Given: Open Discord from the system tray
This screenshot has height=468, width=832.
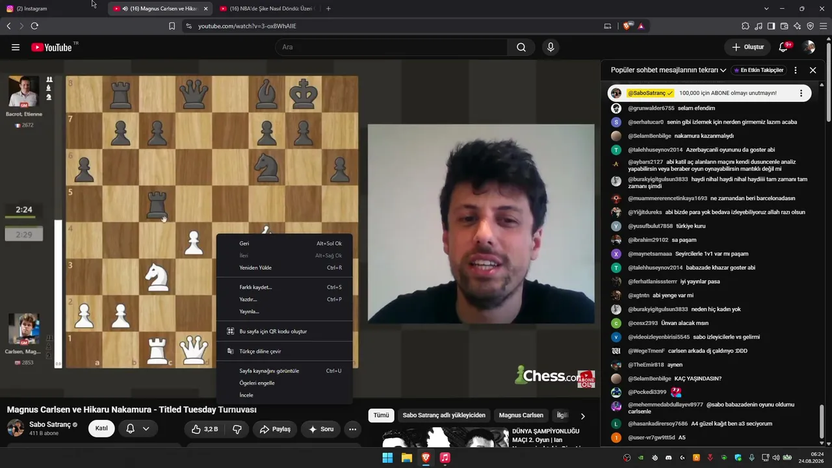Looking at the screenshot, I should point(668,458).
